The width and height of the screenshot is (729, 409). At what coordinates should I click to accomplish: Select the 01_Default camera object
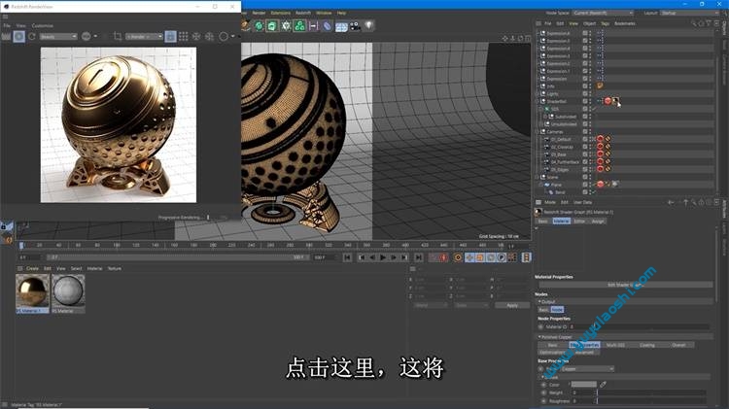pyautogui.click(x=560, y=140)
